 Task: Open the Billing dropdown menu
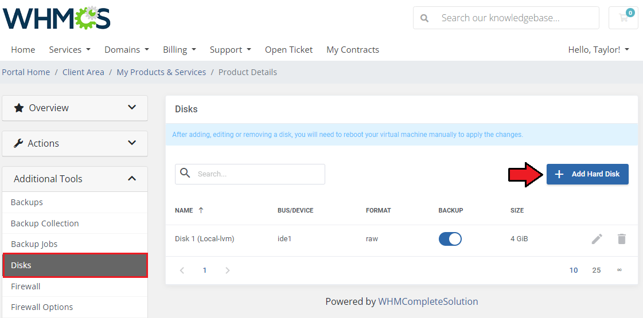pyautogui.click(x=179, y=50)
